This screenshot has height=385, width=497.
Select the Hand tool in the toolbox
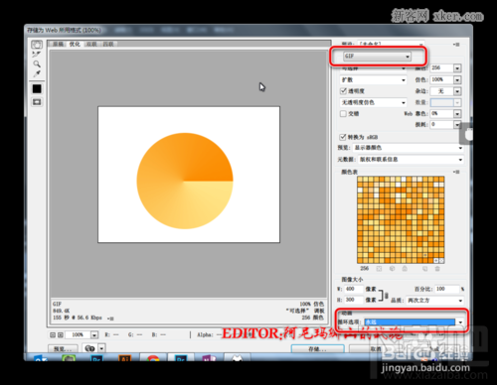pos(37,45)
